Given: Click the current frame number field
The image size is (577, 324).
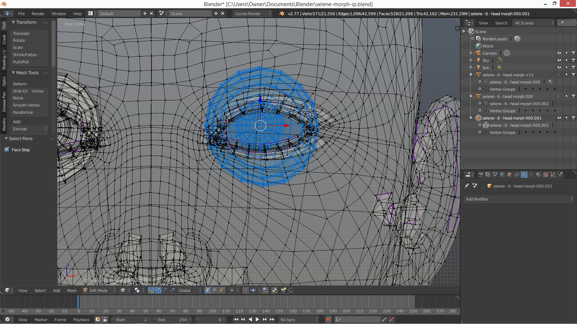Looking at the screenshot, I should pos(210,319).
